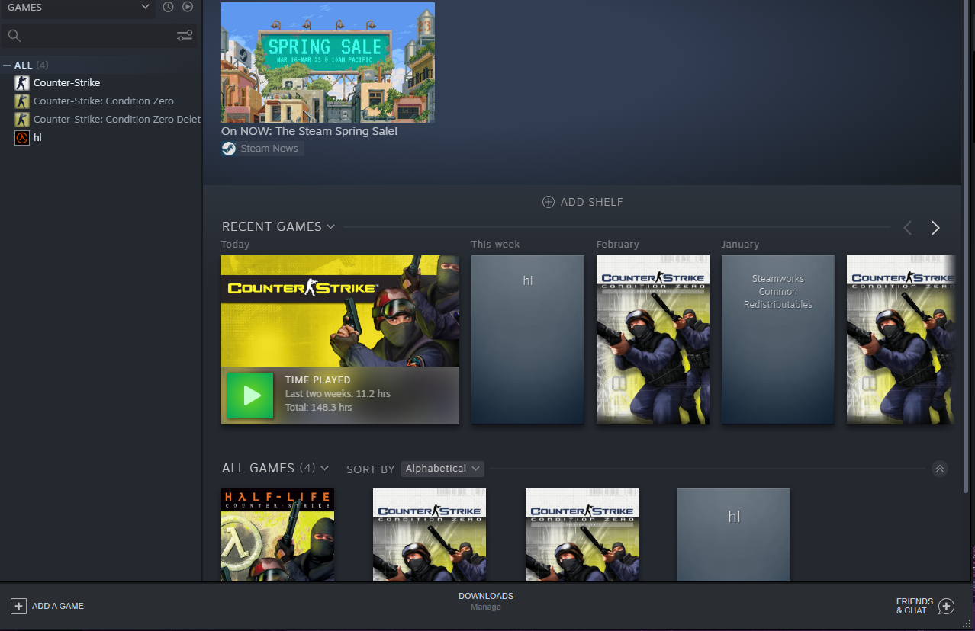Expand the Recent Games shelf menu
The width and height of the screenshot is (975, 631).
330,226
